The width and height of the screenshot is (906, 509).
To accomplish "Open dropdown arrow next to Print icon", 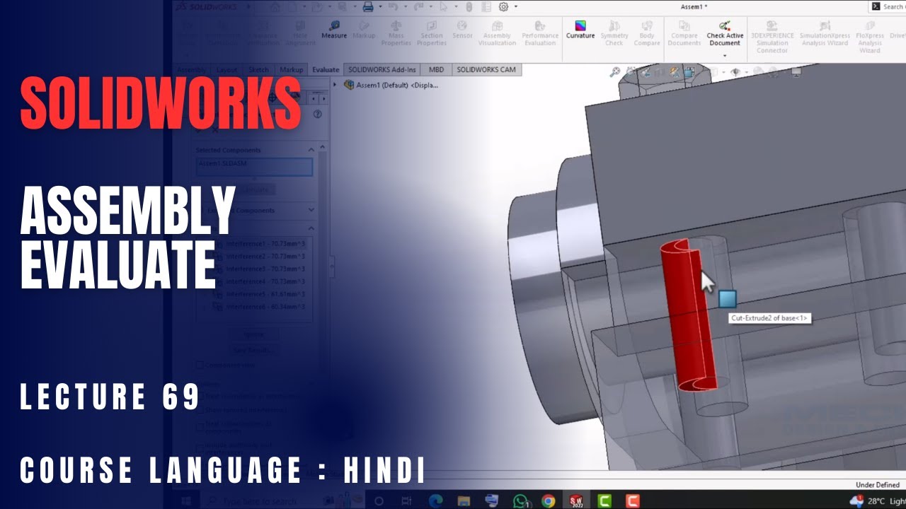I will (x=379, y=6).
